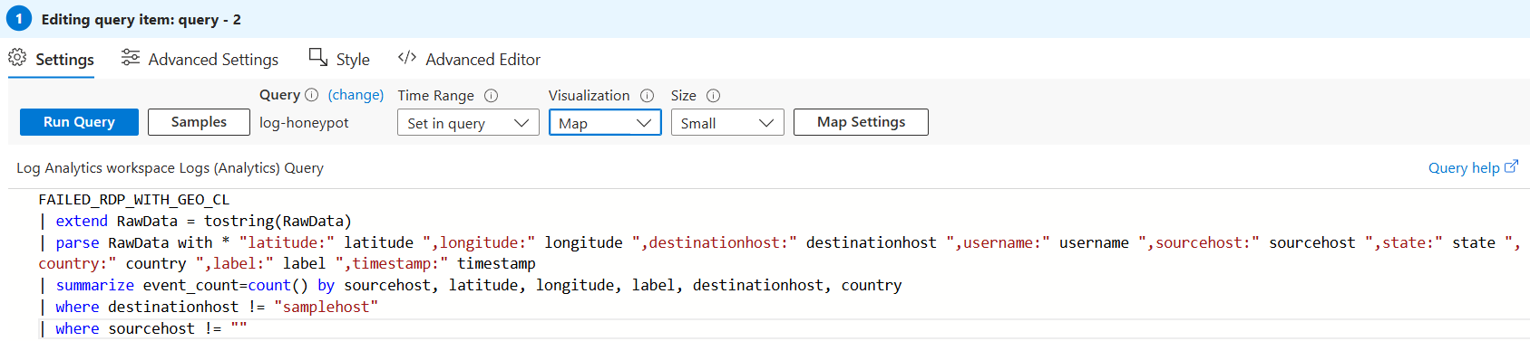Click the summarize event_count line in the editor

pos(470,286)
